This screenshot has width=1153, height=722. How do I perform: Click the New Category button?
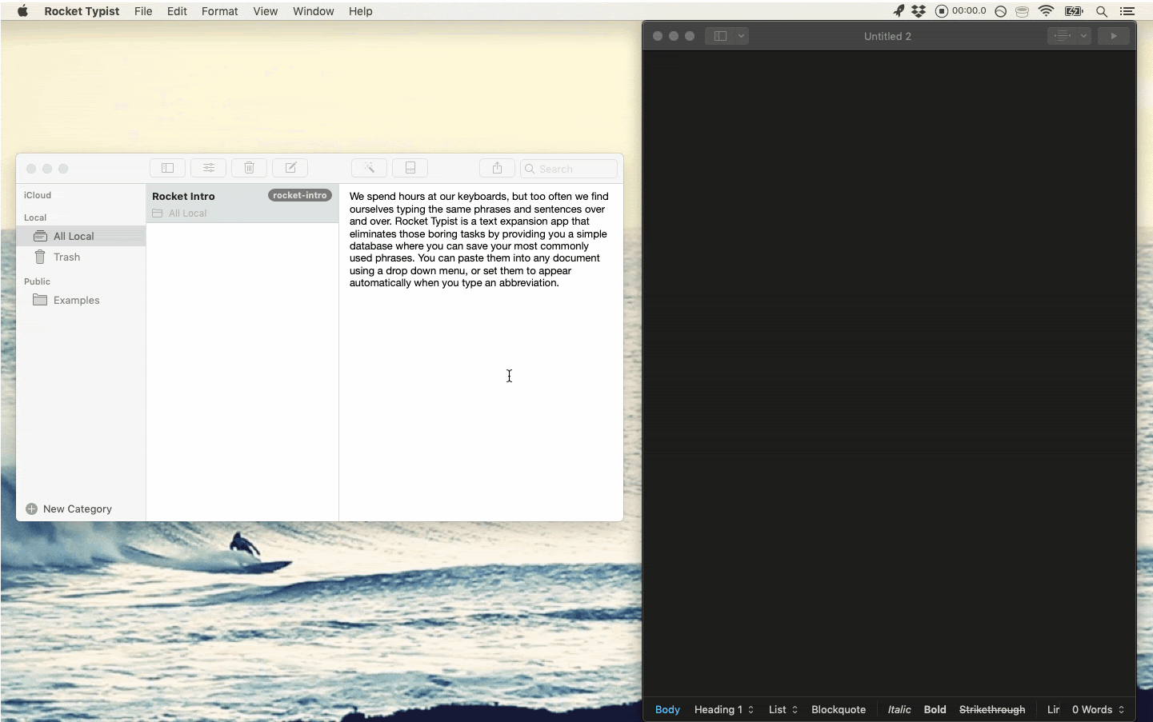click(x=69, y=509)
